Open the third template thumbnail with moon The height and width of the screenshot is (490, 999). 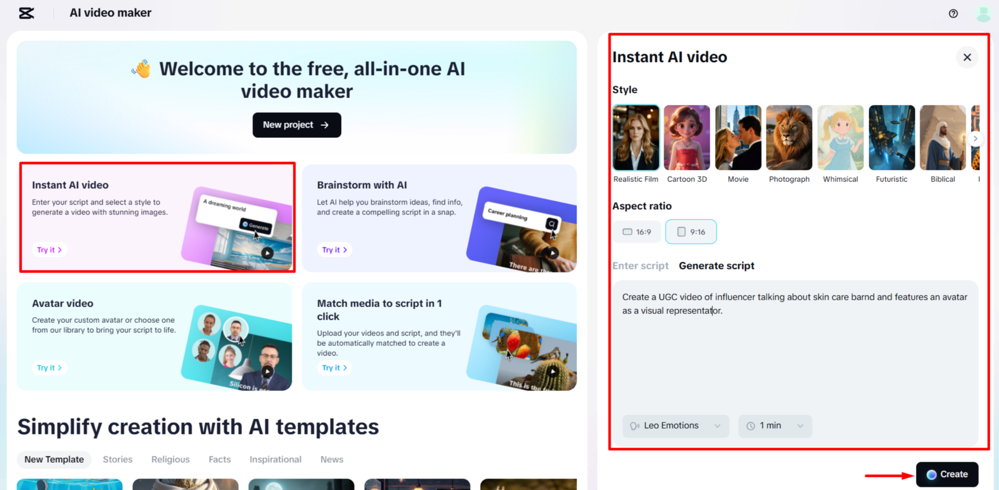(x=301, y=484)
